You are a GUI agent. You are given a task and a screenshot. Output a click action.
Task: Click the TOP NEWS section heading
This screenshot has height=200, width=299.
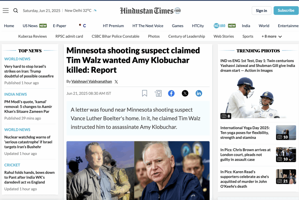pyautogui.click(x=30, y=51)
